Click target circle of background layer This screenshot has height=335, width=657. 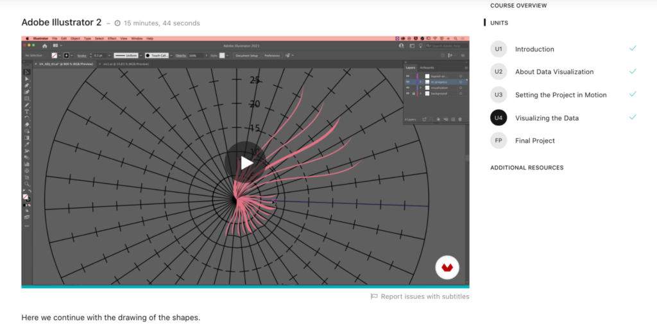tap(461, 94)
